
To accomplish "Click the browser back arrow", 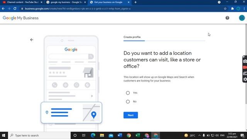I will coord(3,8).
